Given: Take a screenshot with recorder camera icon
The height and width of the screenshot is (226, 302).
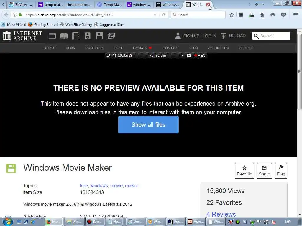Looking at the screenshot, I should (x=189, y=55).
